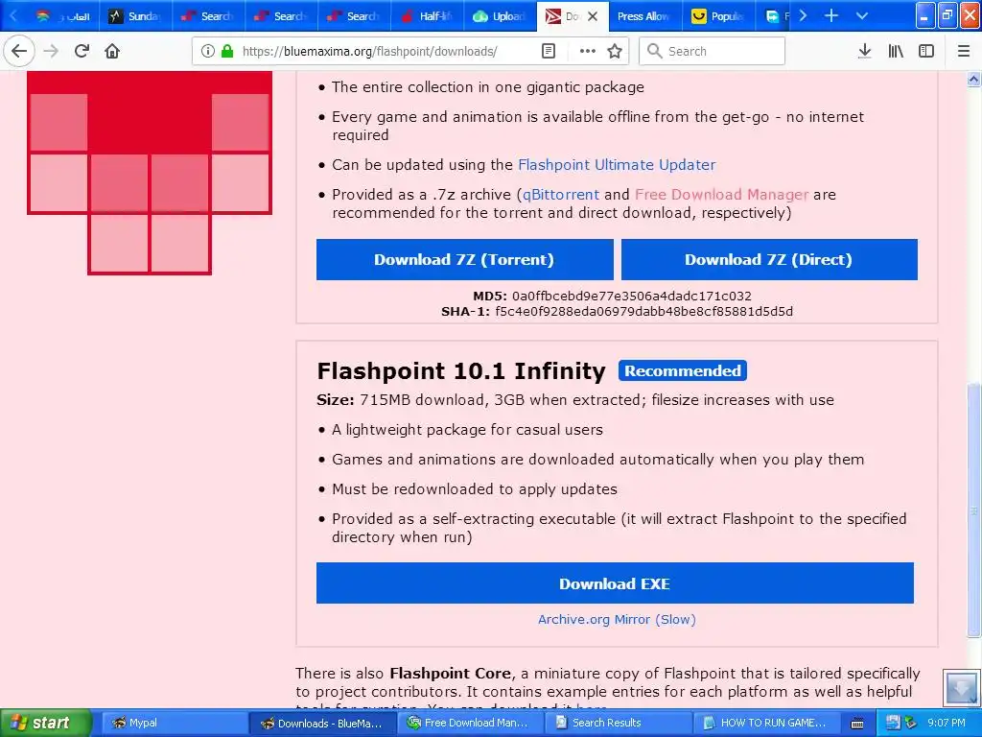
Task: Open the Library bookshelf icon
Action: point(896,51)
